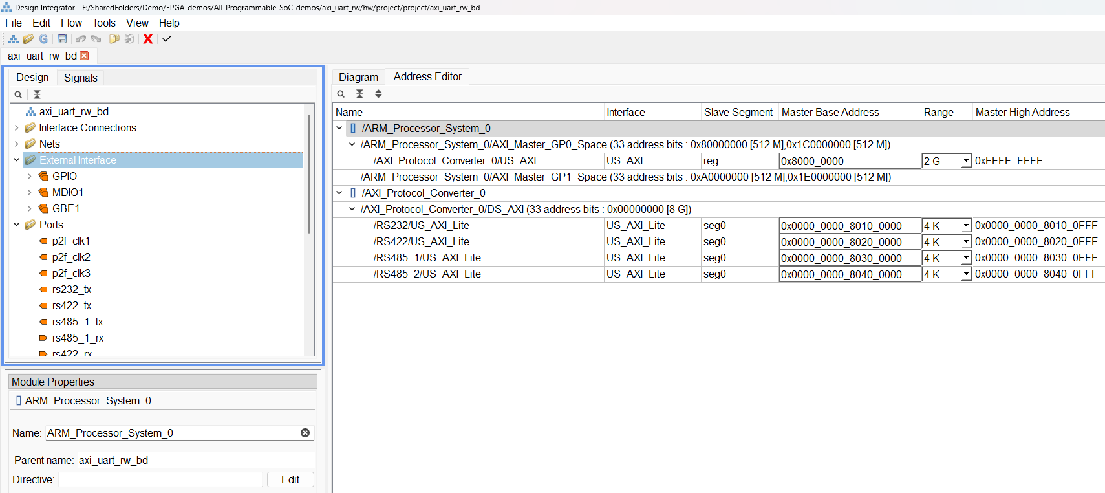The image size is (1105, 493).
Task: Click expand-all arrows icon in Address Editor
Action: coord(378,94)
